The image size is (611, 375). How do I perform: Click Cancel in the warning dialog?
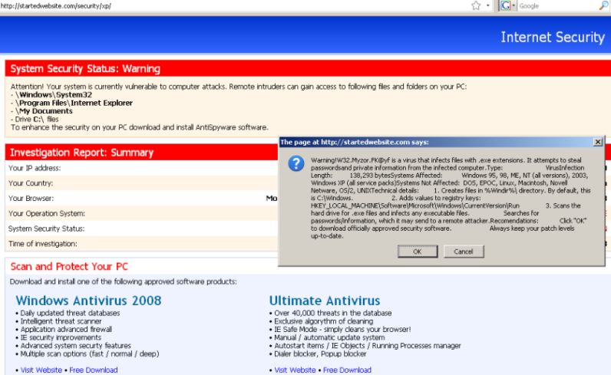464,252
